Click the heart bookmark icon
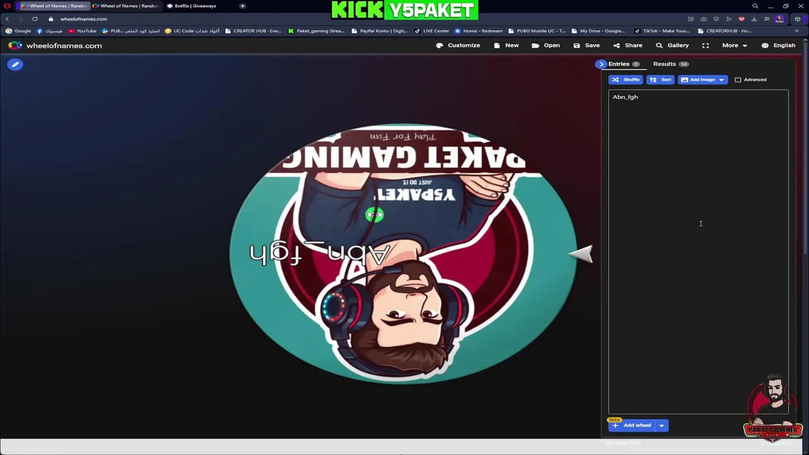The height and width of the screenshot is (455, 809). point(741,19)
